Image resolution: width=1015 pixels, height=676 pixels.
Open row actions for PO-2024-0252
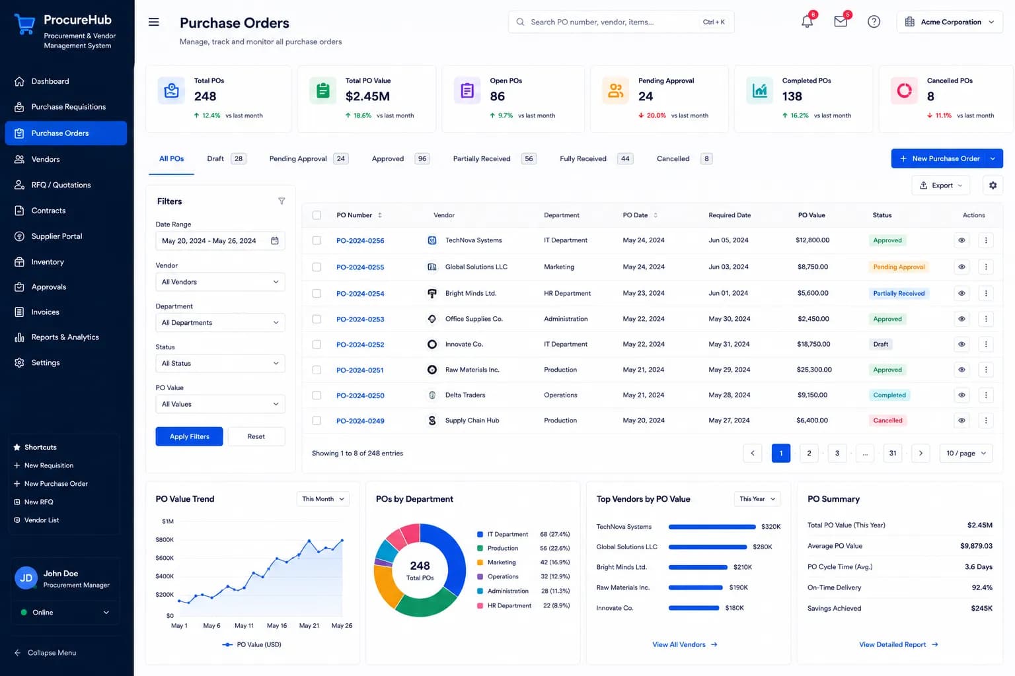coord(986,344)
